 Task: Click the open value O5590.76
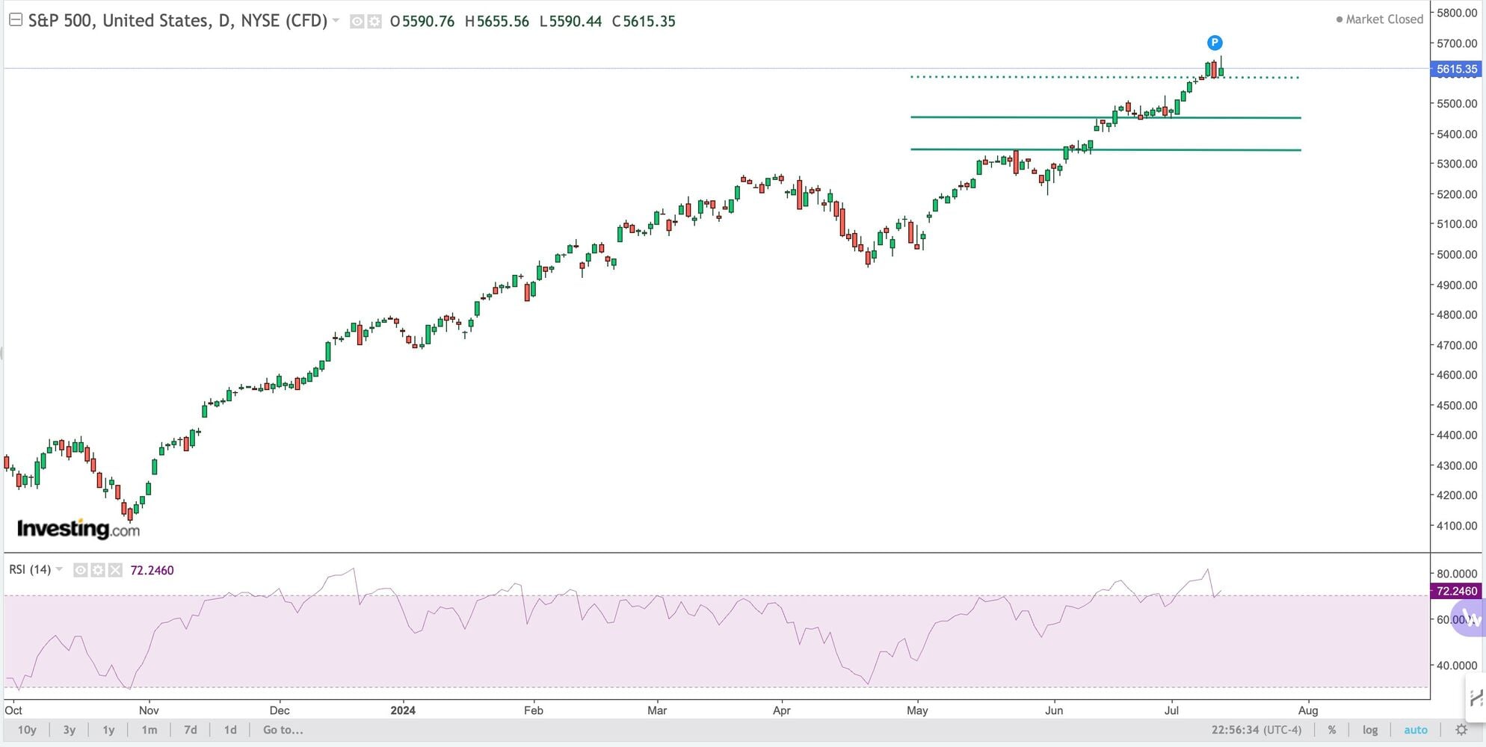[x=422, y=22]
